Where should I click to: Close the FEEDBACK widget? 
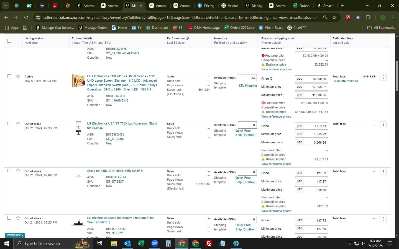click(x=22, y=235)
